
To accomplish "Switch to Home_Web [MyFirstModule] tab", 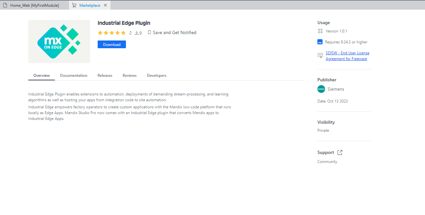I will point(34,5).
